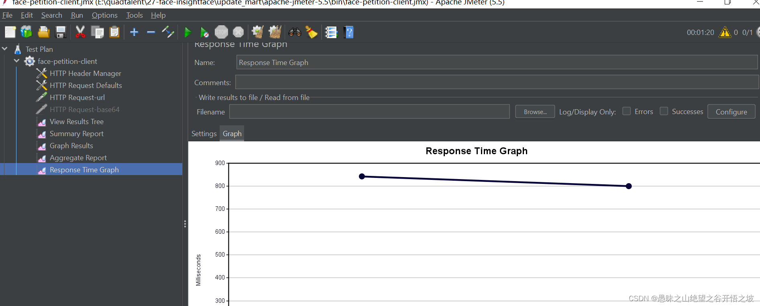Screen dimensions: 760x306
Task: Click the New test plan icon
Action: point(10,32)
